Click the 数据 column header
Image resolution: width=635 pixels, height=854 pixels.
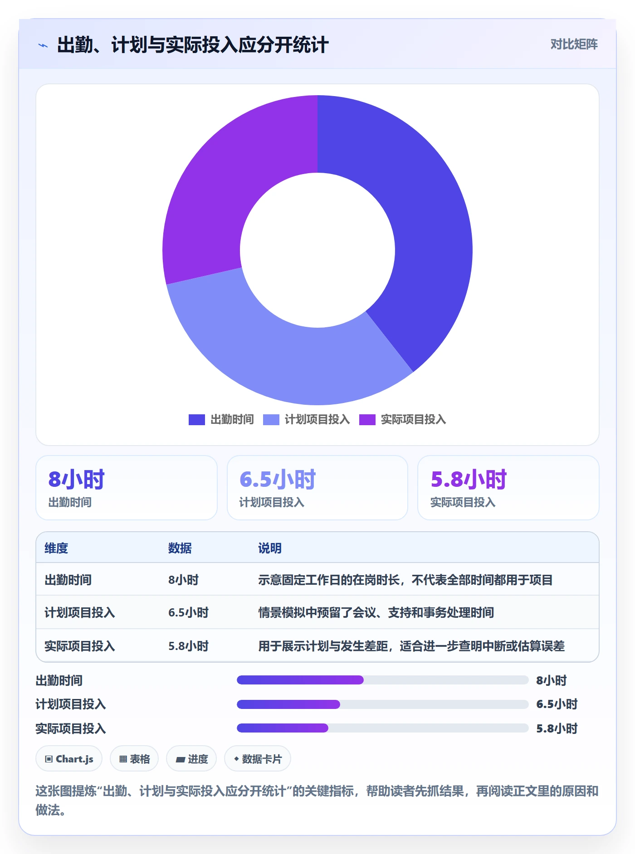[180, 548]
